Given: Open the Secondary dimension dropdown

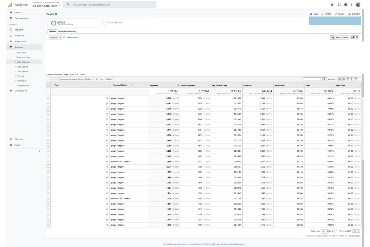Looking at the screenshot, I should 77,79.
